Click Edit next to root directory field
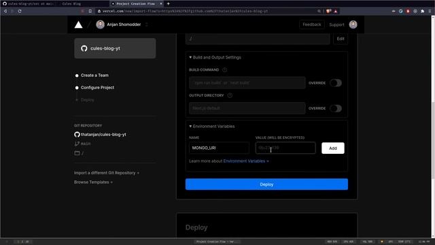This screenshot has width=435, height=245. pos(341,39)
